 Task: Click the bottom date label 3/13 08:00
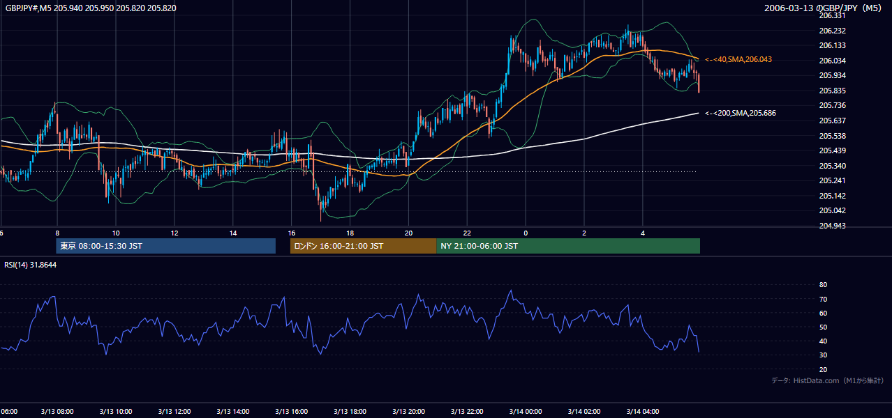(x=57, y=411)
